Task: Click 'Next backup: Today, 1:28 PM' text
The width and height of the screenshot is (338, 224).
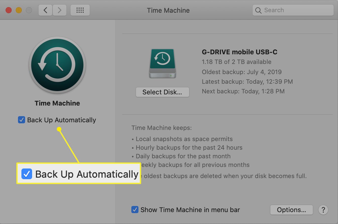Action: pos(243,91)
